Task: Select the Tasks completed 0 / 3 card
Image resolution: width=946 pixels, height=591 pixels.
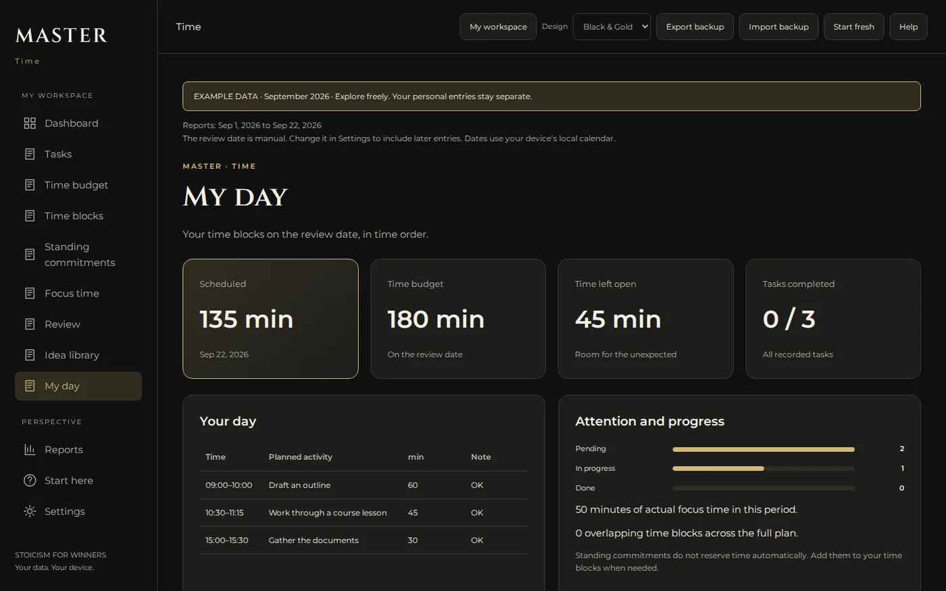Action: [833, 319]
